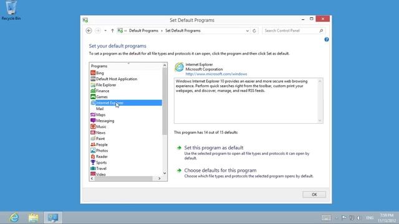Click the search magnifier icon
The width and height of the screenshot is (399, 224).
[321, 30]
